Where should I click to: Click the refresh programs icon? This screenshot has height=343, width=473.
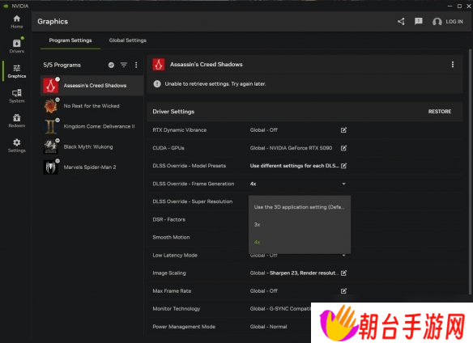[111, 65]
